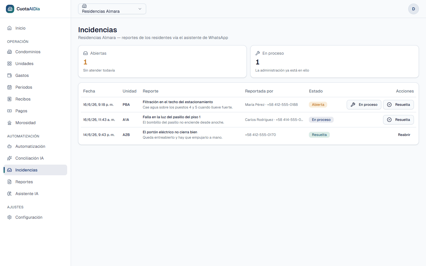Mark the PBA filtración incident as Resuelta
Screen dimensions: 426x266
tap(398, 105)
